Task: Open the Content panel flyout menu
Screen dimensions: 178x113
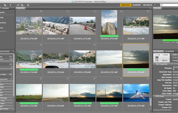Action: (x=150, y=8)
